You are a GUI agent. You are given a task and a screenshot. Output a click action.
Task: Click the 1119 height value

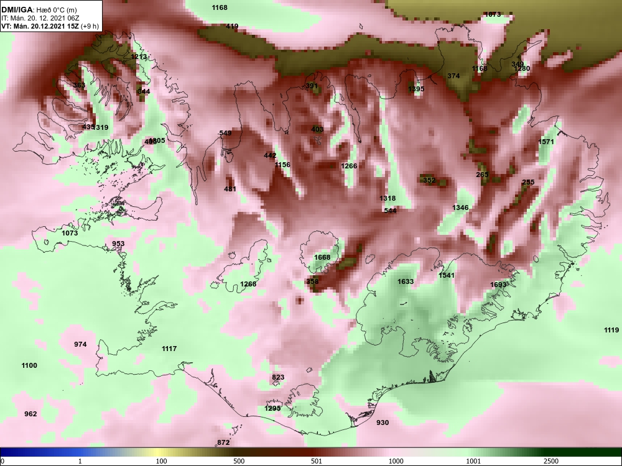click(611, 330)
